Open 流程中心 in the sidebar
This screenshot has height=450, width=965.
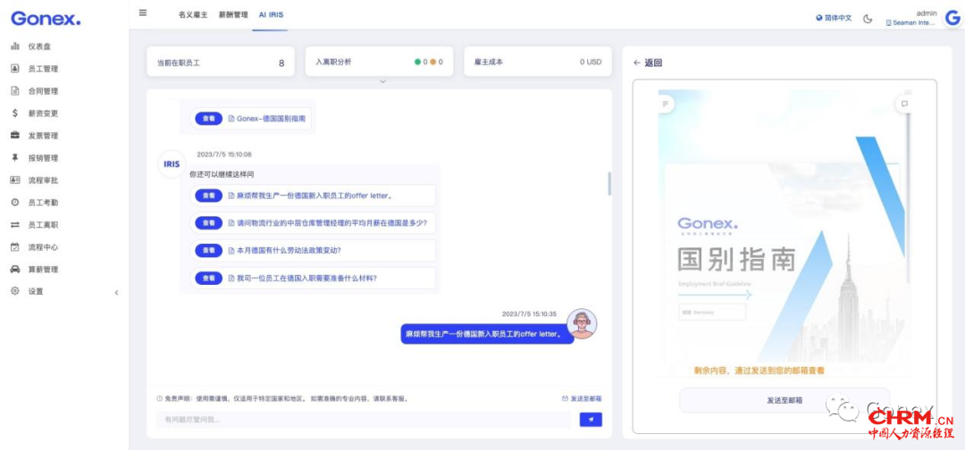coord(43,247)
